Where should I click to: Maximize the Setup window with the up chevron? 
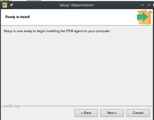149,5
